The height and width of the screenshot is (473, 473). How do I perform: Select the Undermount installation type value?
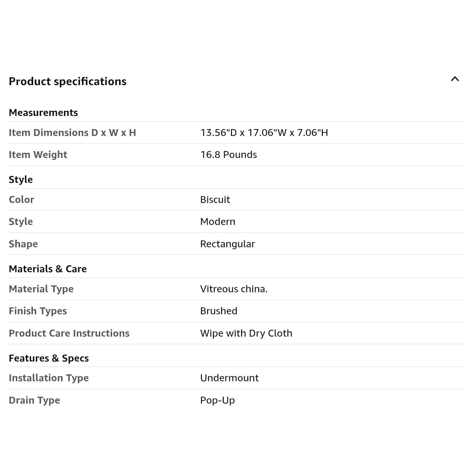[229, 378]
